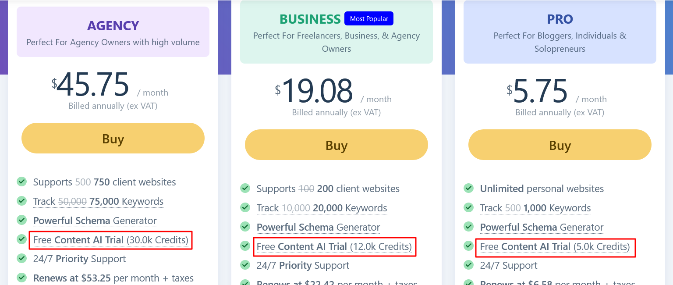Open Free Content AI Trial (12.0k Credits) link
This screenshot has height=285, width=673.
coord(334,246)
